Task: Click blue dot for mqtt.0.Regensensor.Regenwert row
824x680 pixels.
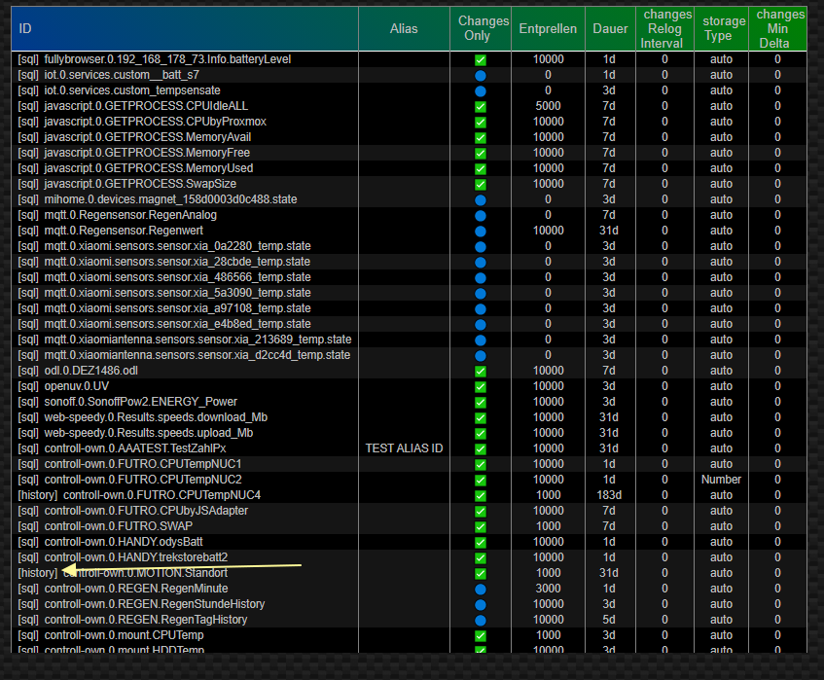Action: pos(481,231)
